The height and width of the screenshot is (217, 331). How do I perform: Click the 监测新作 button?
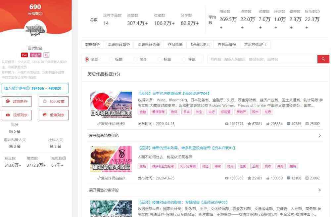17,102
